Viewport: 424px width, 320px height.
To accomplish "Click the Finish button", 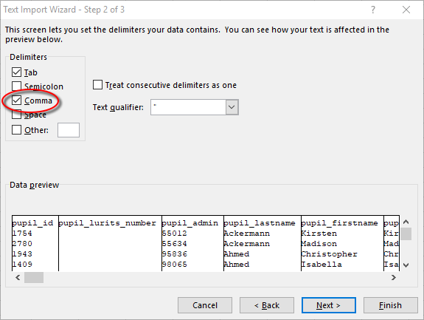I will coord(391,305).
